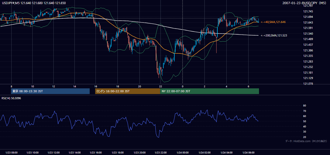Click hour tick 14 under the price chart
The width and height of the screenshot is (330, 155).
pyautogui.click(x=74, y=86)
